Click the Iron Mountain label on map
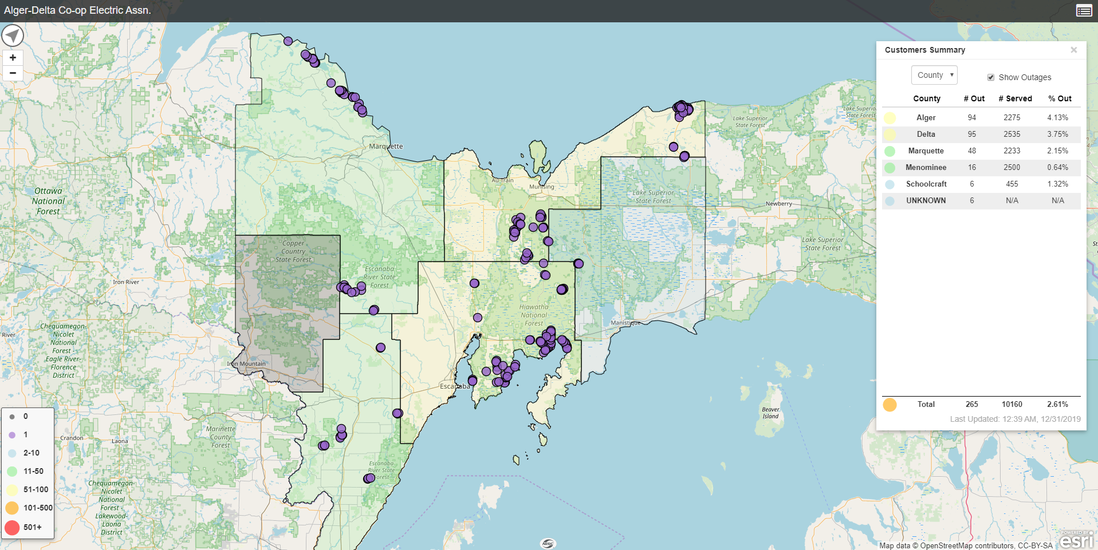This screenshot has height=550, width=1098. click(x=246, y=363)
